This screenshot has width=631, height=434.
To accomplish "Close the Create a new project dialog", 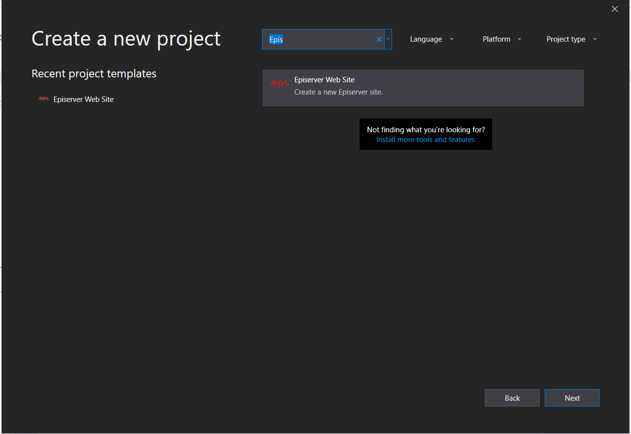I will 614,9.
